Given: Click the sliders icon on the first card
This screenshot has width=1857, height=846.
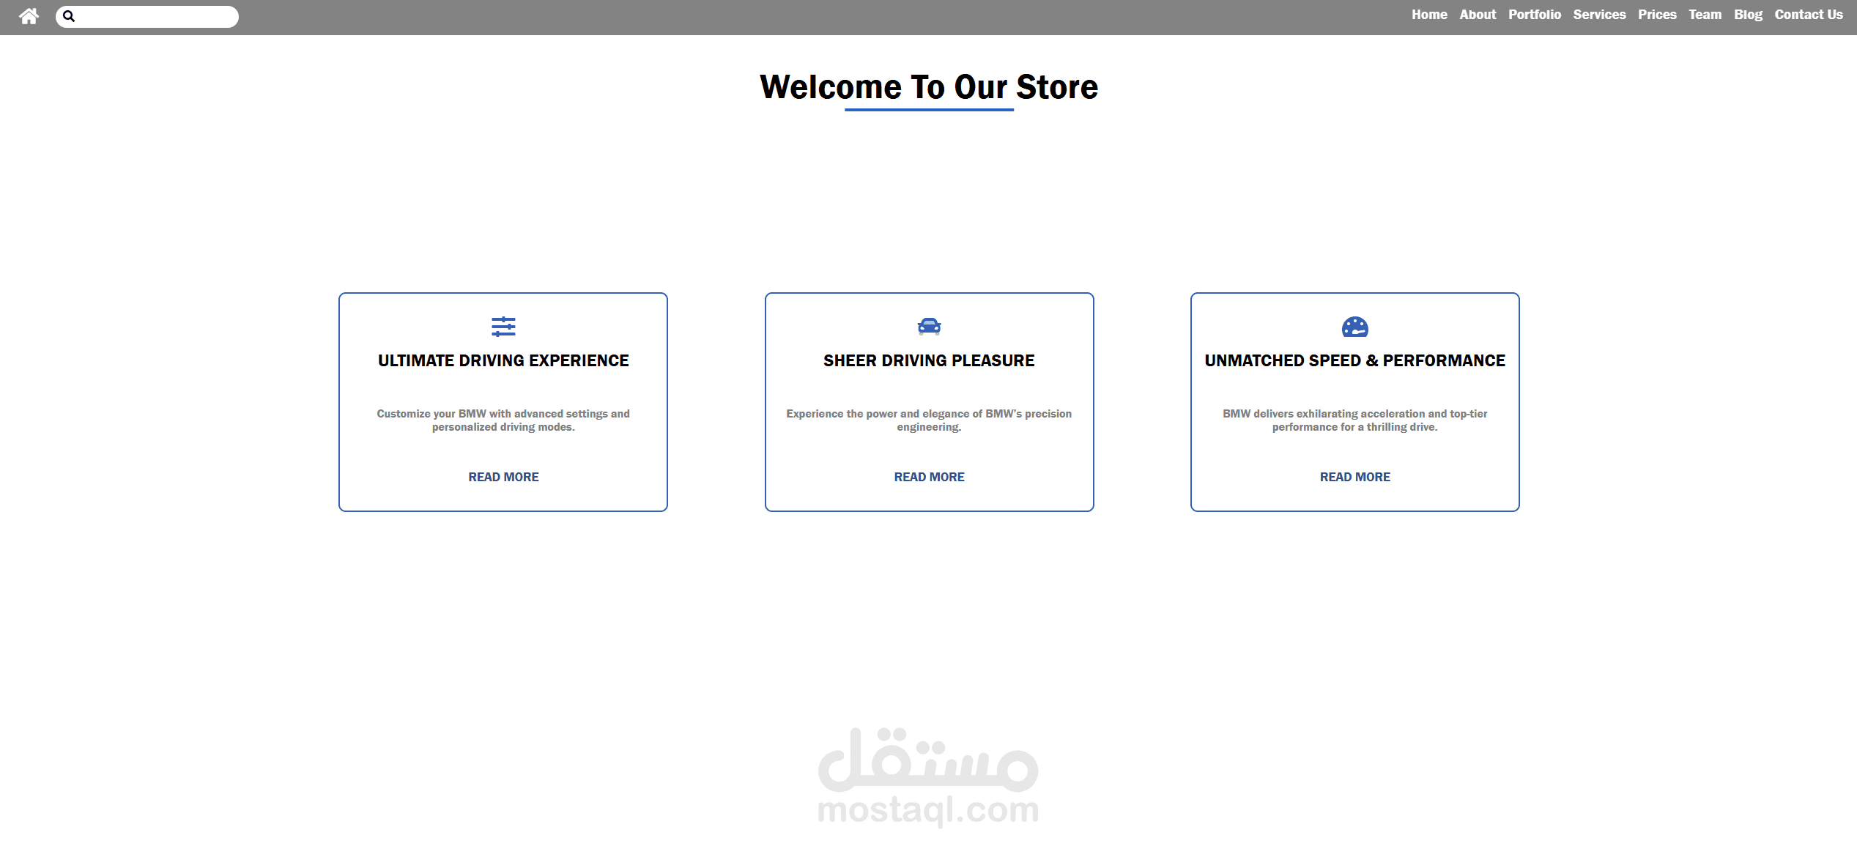Looking at the screenshot, I should pos(503,327).
